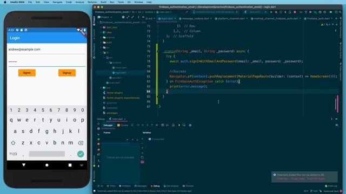
Task: Click the rerun icon at the top of the debug sidebar
Action: point(98,124)
